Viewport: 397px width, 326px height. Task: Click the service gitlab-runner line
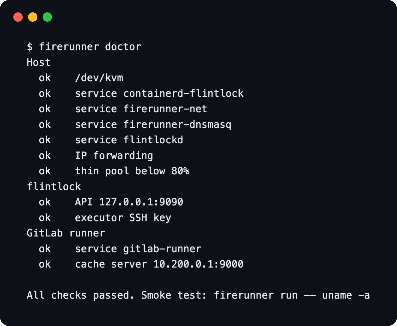(x=120, y=249)
